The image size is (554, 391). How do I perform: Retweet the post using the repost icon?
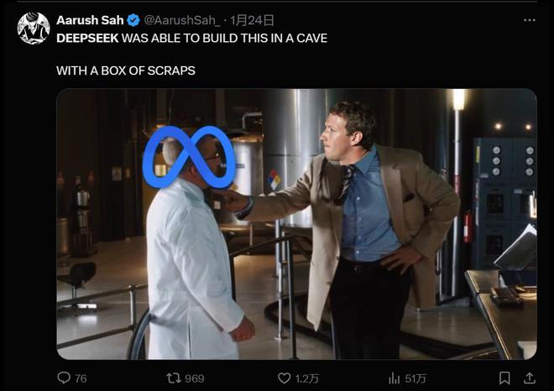tap(174, 378)
